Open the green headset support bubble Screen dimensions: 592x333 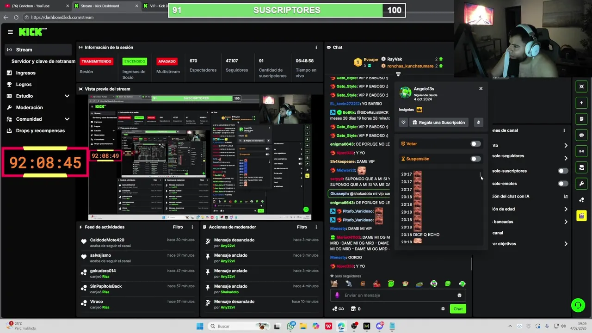click(x=578, y=305)
